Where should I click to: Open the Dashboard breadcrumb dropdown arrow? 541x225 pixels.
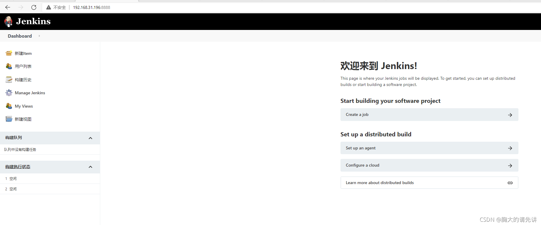click(39, 36)
